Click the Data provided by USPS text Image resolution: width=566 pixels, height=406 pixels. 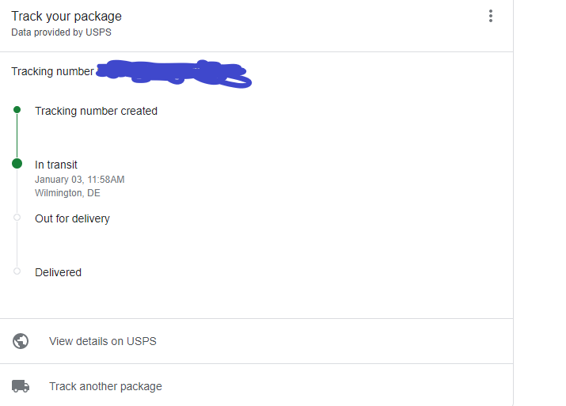click(x=62, y=32)
